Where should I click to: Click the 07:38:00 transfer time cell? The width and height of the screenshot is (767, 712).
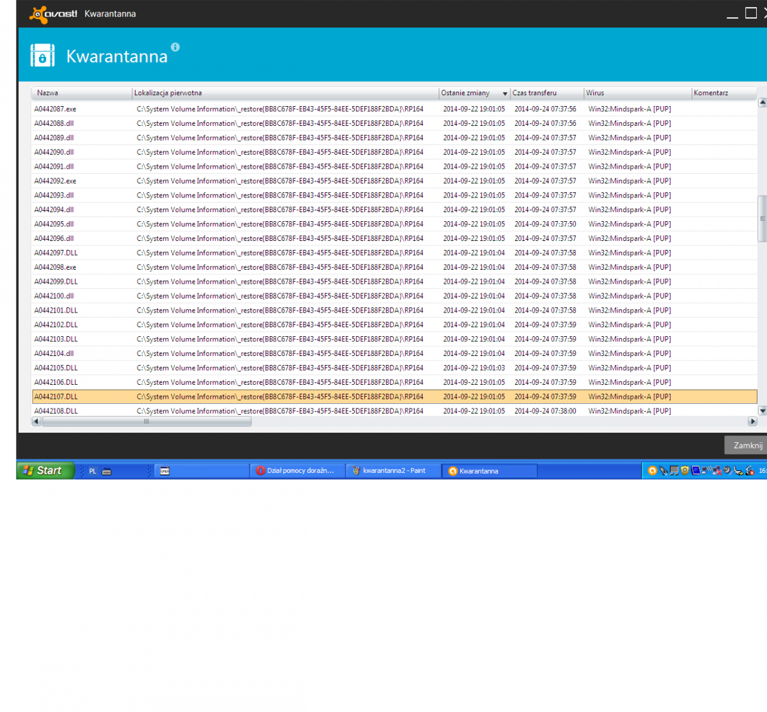[545, 411]
